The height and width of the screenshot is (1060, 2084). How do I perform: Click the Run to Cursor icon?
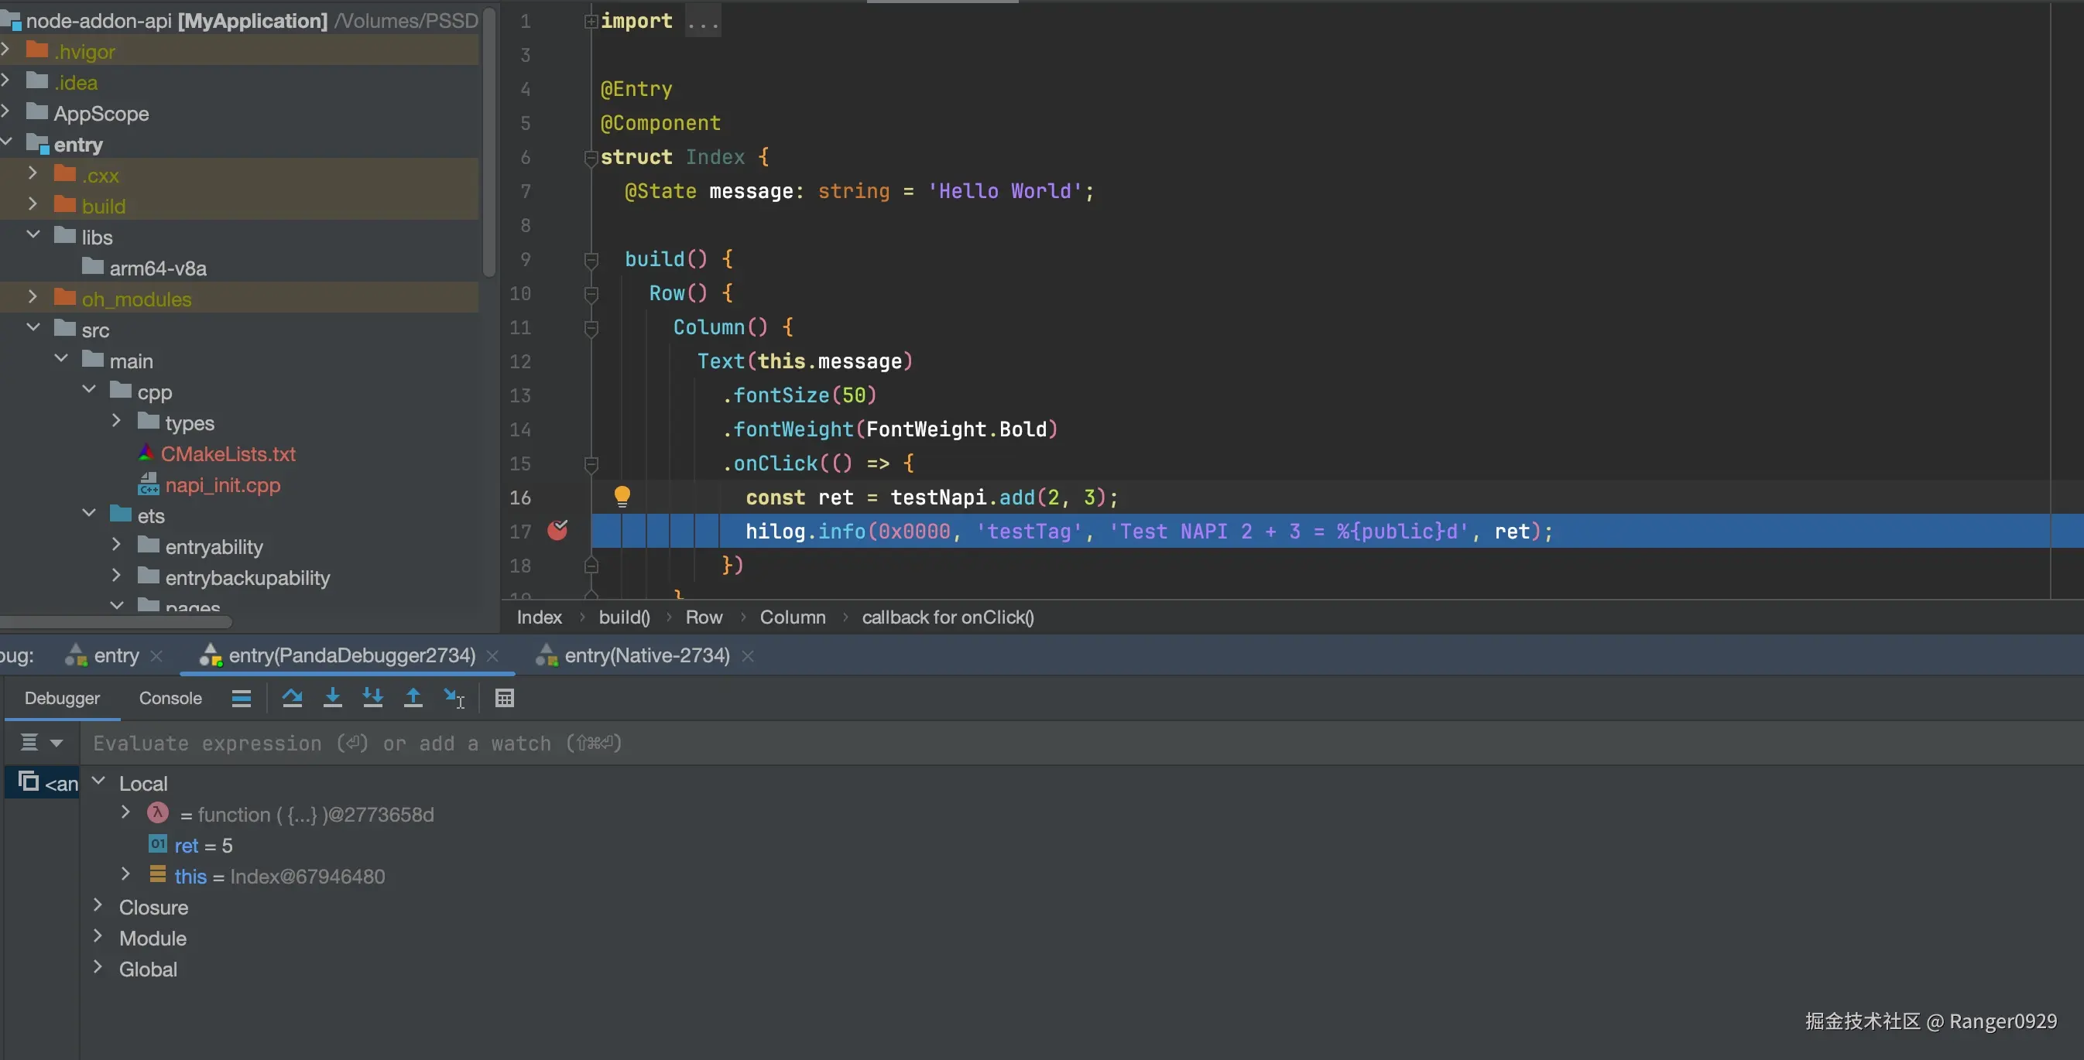point(453,698)
